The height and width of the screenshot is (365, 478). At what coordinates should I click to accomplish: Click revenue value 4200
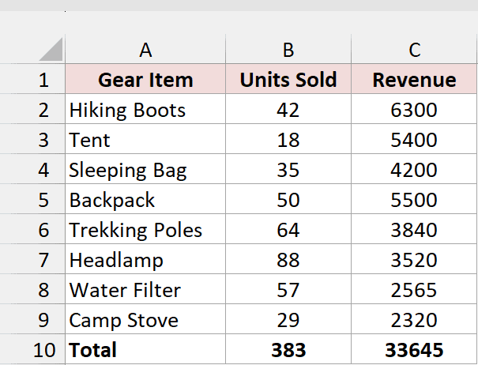pos(414,169)
